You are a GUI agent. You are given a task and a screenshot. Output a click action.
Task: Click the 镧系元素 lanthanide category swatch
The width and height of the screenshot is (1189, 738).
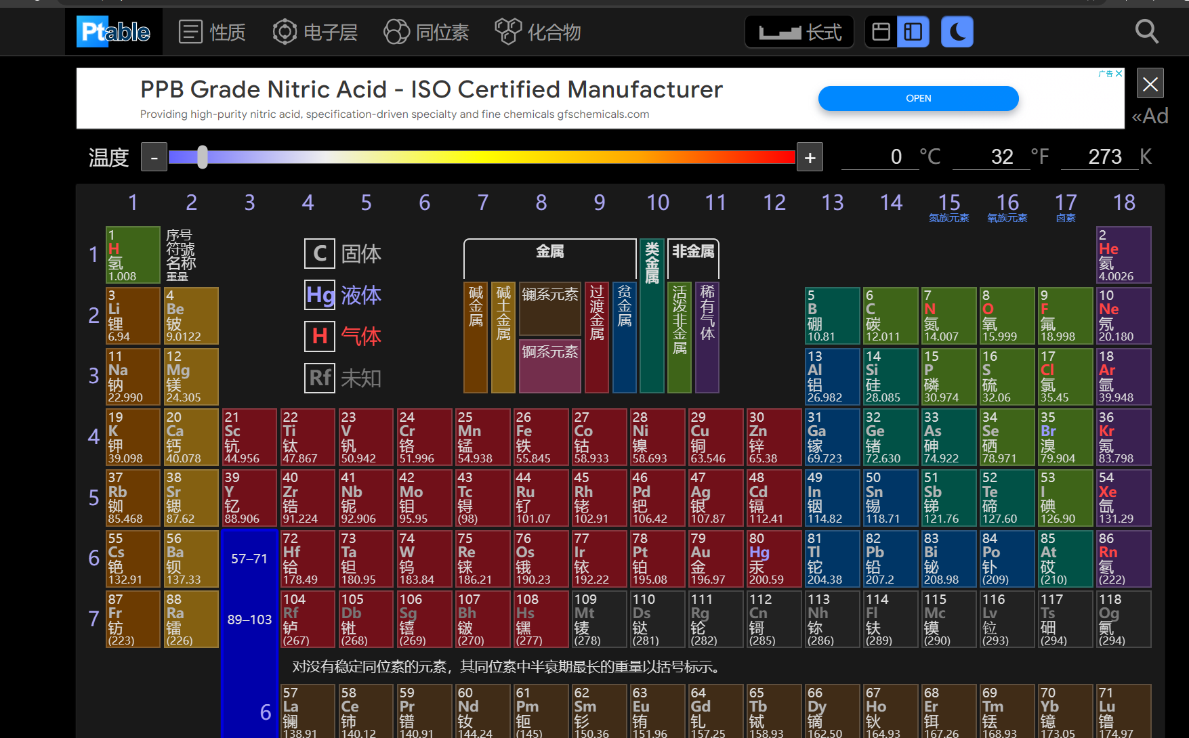(550, 308)
